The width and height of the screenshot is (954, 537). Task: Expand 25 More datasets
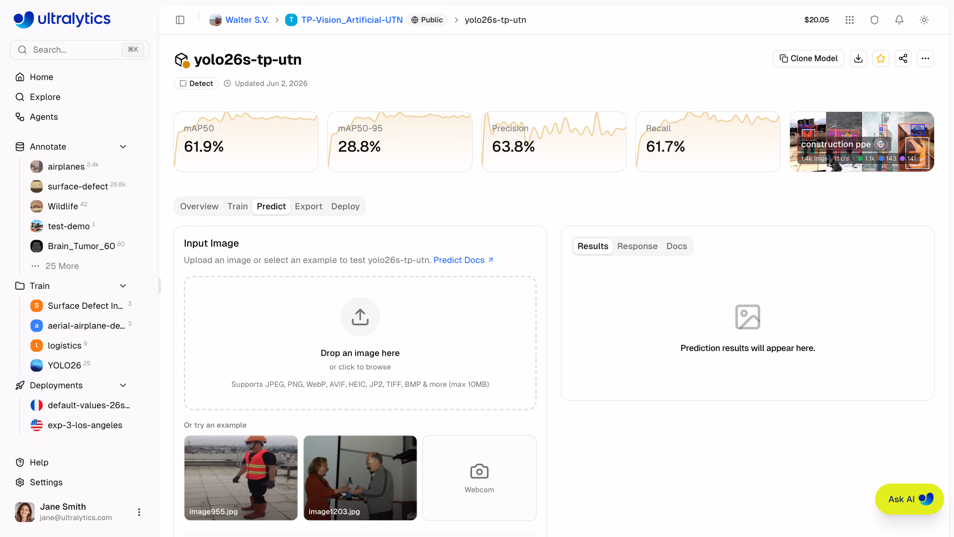(55, 266)
